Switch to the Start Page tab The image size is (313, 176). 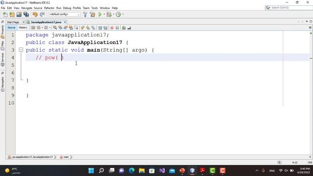pos(13,22)
